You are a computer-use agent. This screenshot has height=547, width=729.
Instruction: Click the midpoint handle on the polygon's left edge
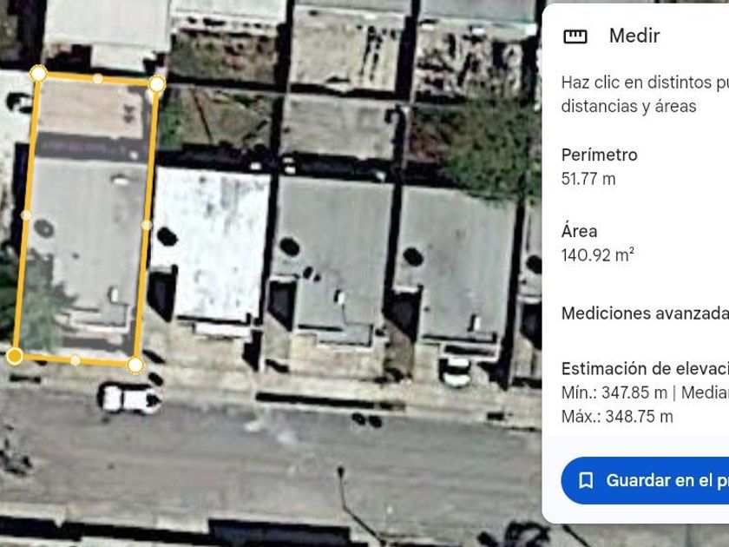pyautogui.click(x=27, y=215)
